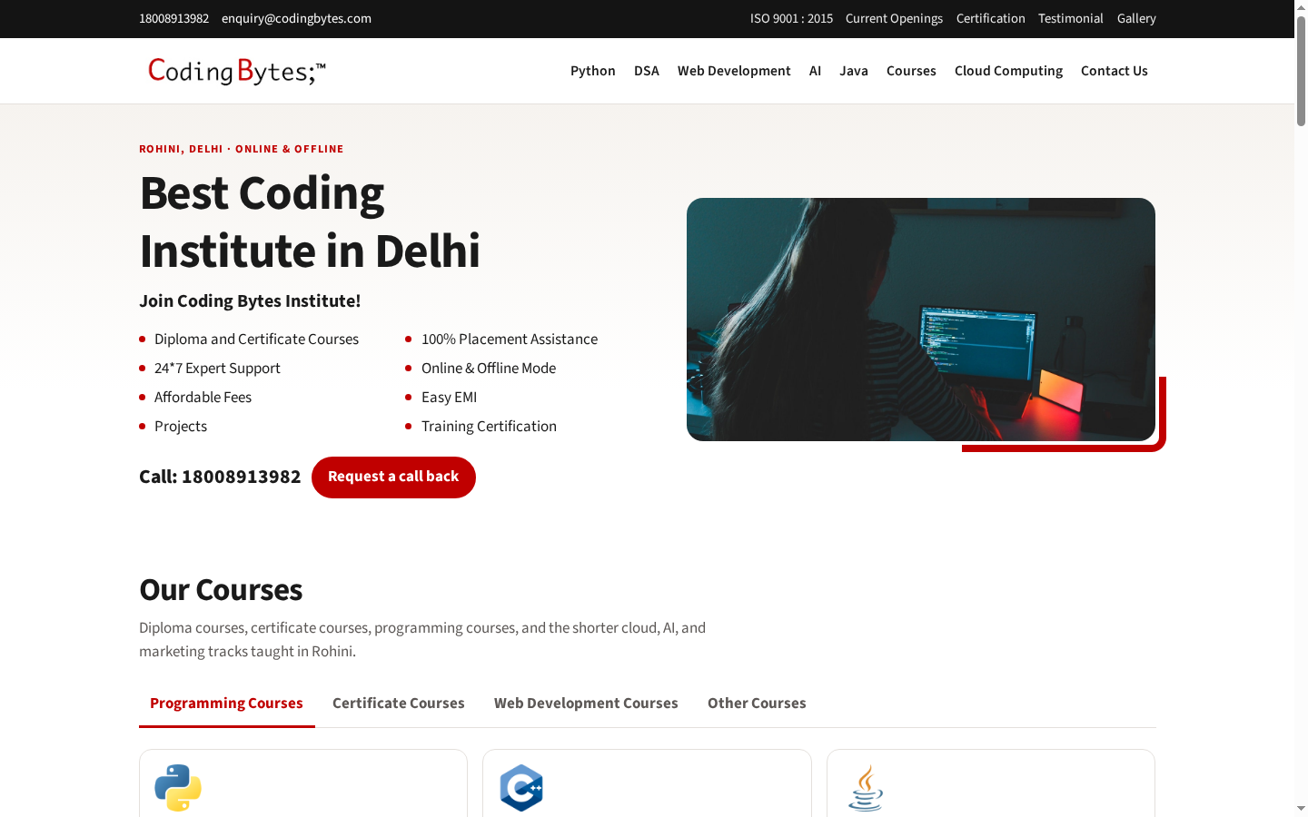Click the Best Coding Institute in Delhi heading
This screenshot has width=1308, height=817.
click(310, 222)
